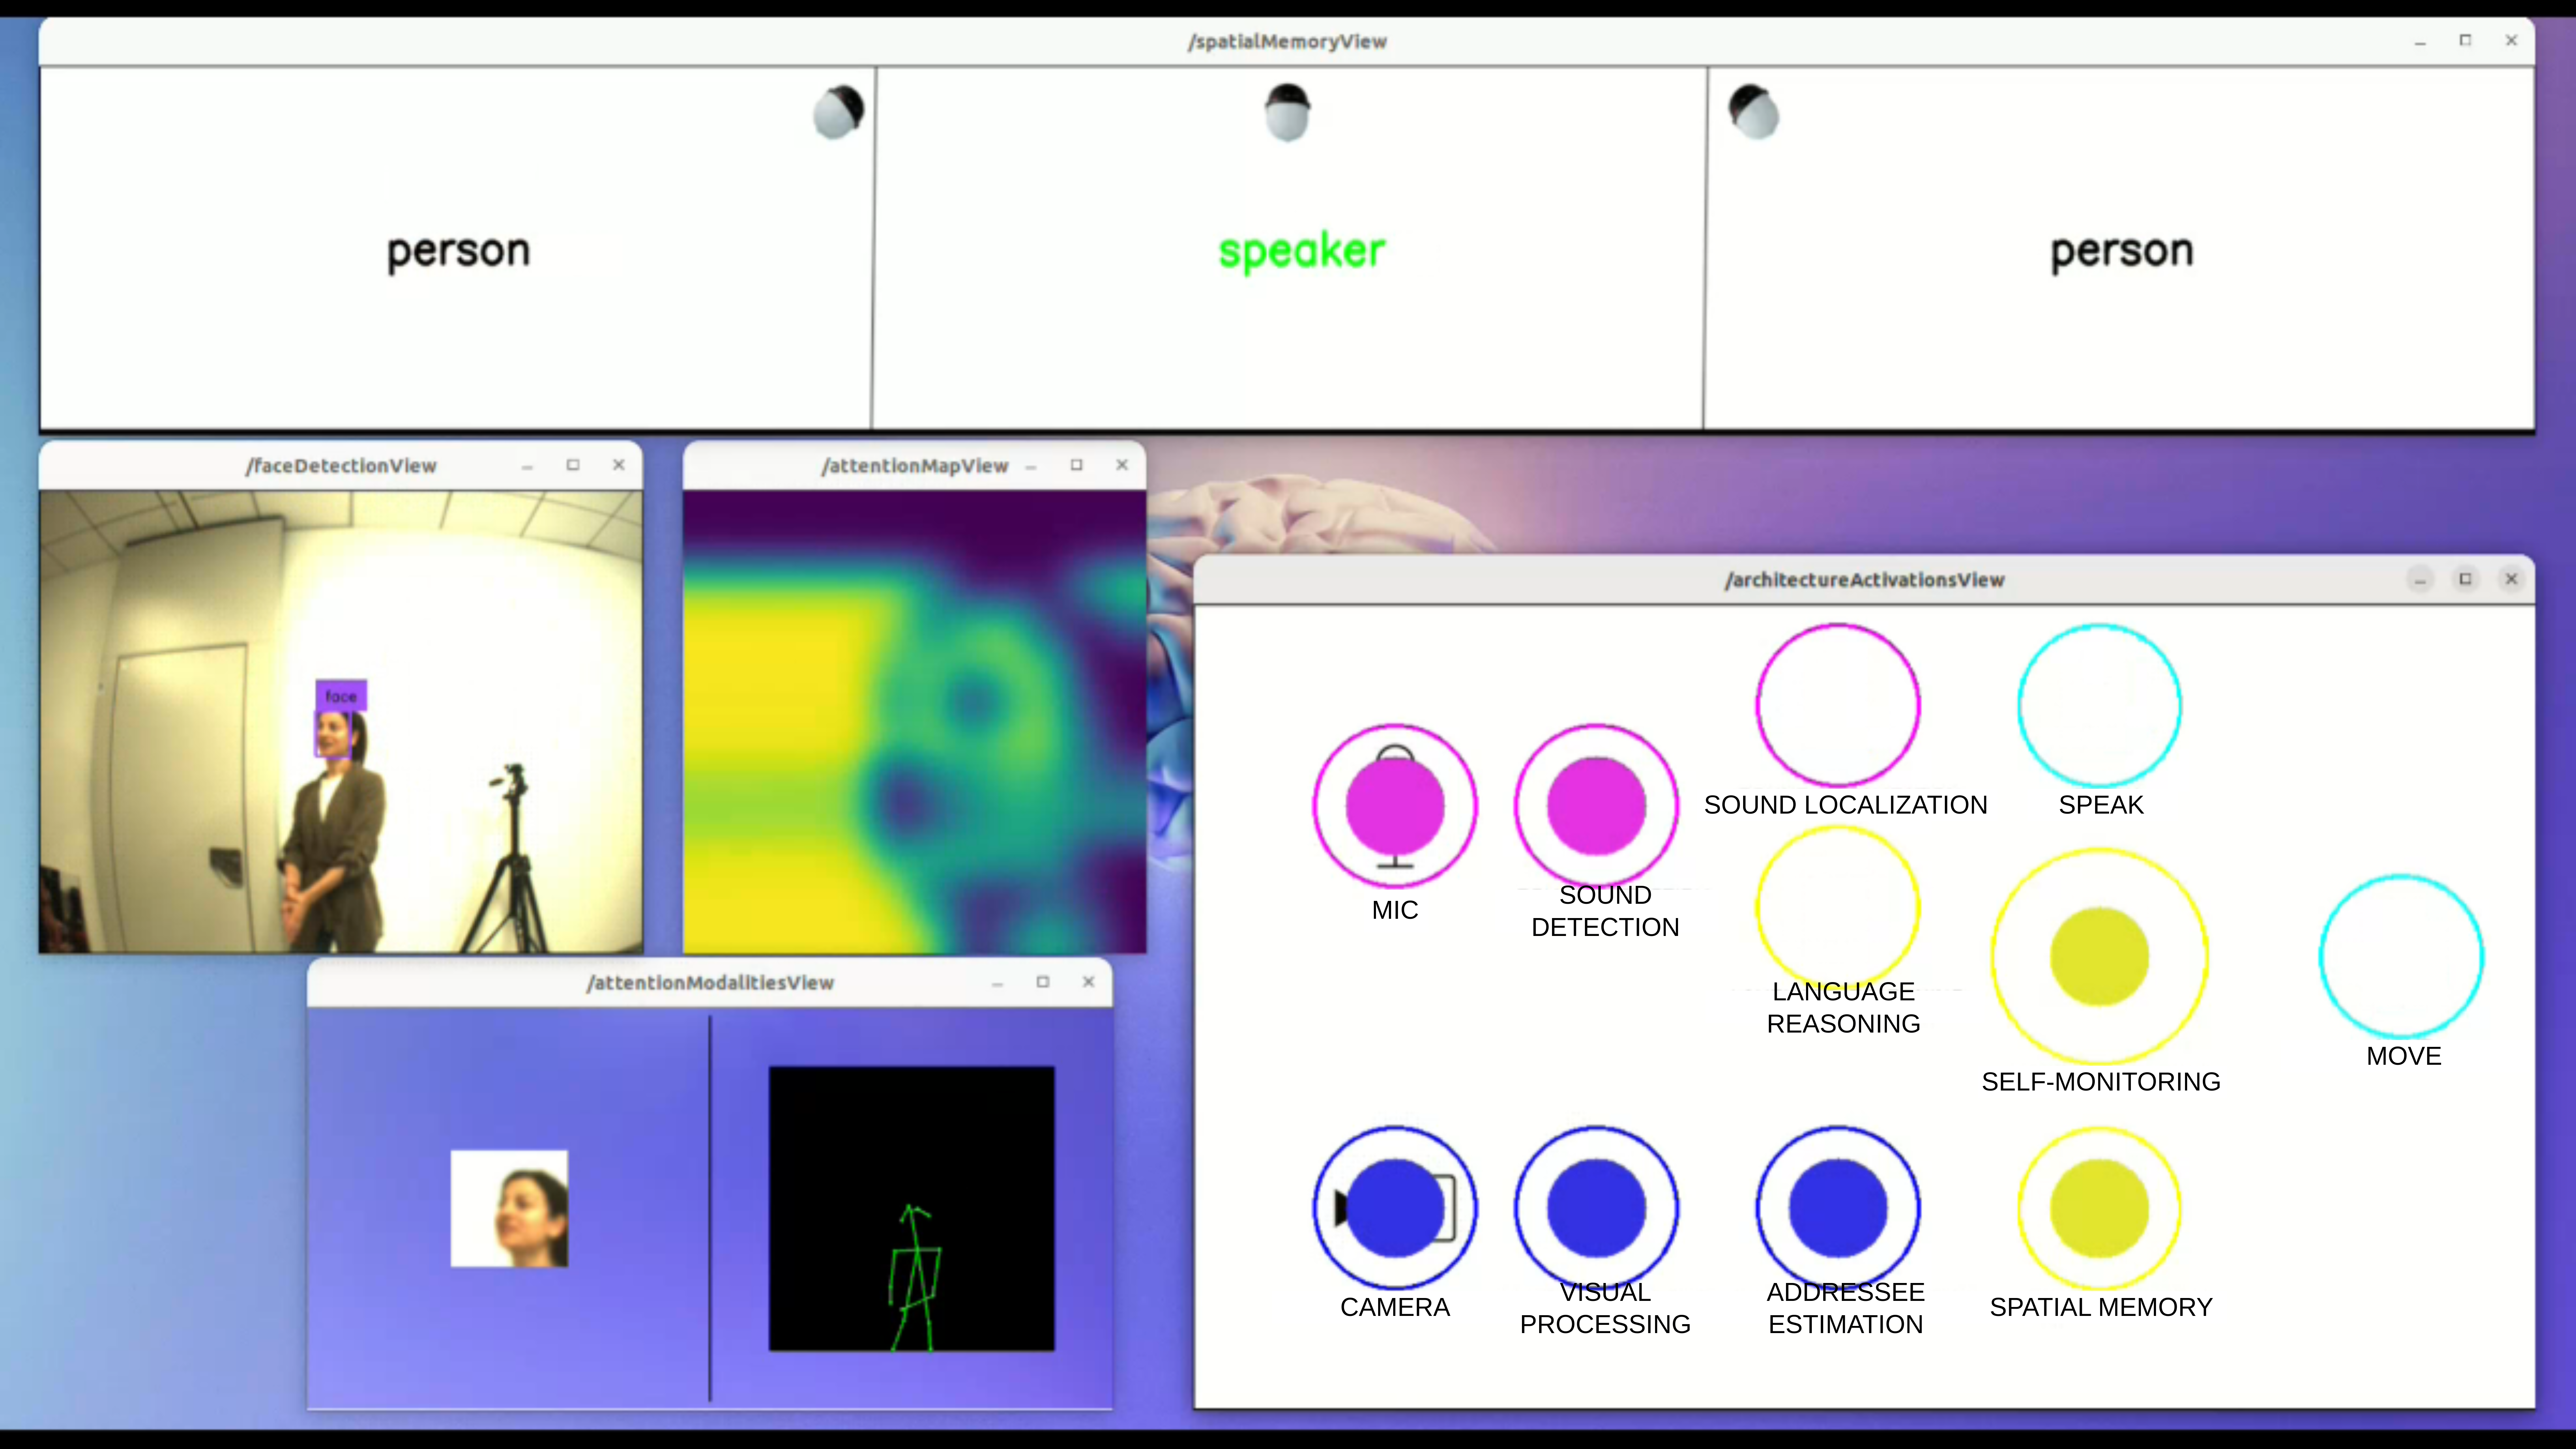Maximize the attentionMapView window
Screen dimensions: 2576x1449
point(1076,465)
